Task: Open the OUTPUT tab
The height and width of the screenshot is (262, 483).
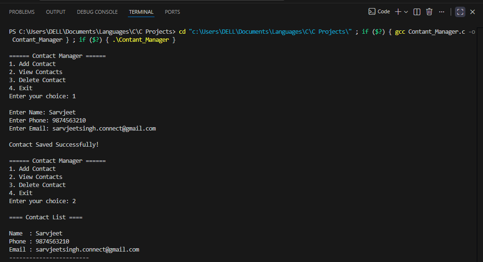Action: [x=56, y=12]
